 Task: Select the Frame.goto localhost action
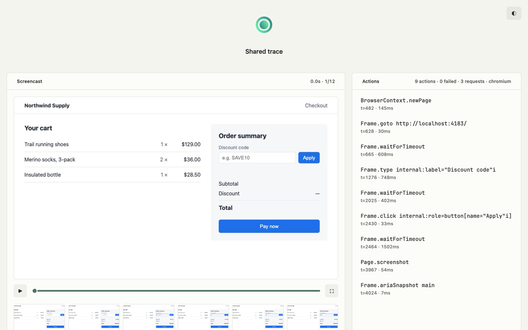[x=436, y=127]
